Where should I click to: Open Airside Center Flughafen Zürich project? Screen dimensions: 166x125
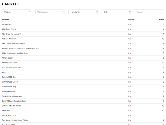[21, 48]
